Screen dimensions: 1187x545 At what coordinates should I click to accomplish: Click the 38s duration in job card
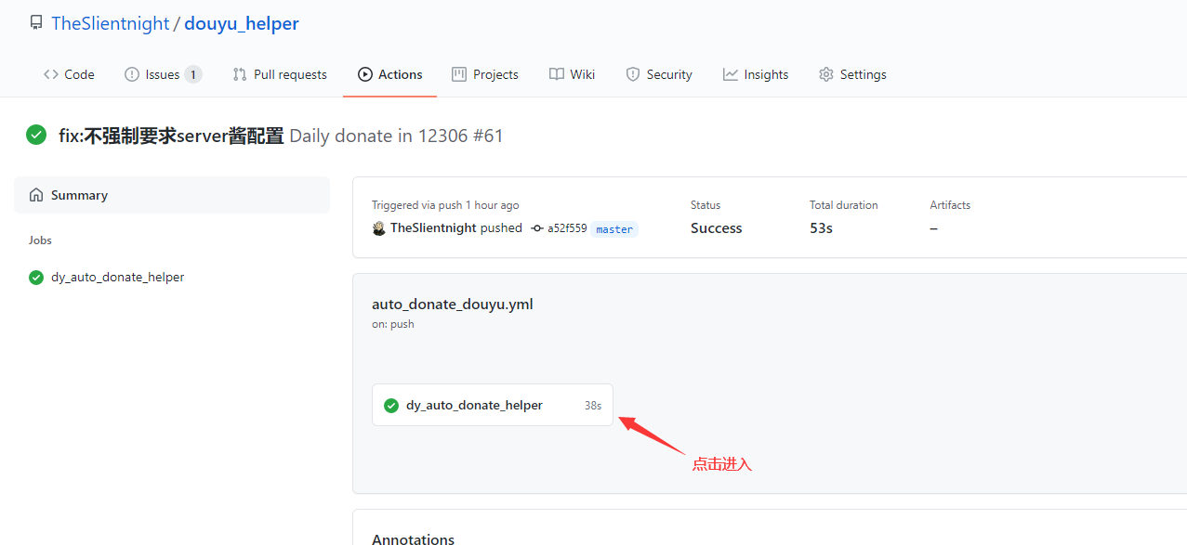tap(593, 406)
